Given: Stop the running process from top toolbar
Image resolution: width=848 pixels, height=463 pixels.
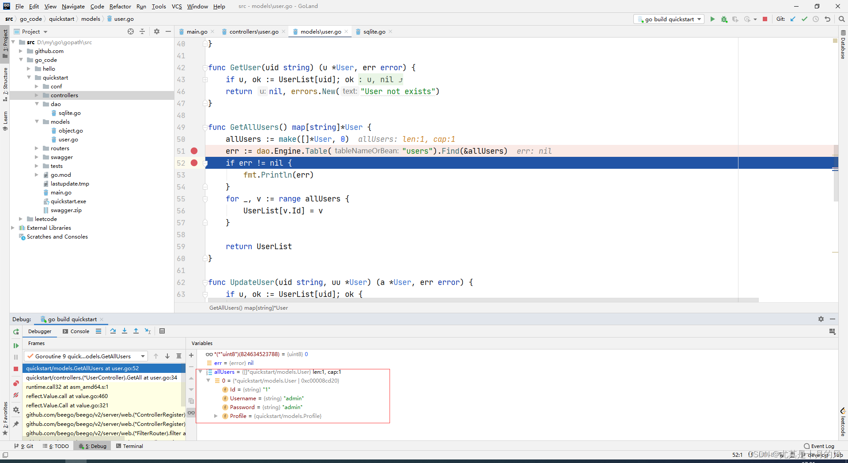Looking at the screenshot, I should pos(765,19).
